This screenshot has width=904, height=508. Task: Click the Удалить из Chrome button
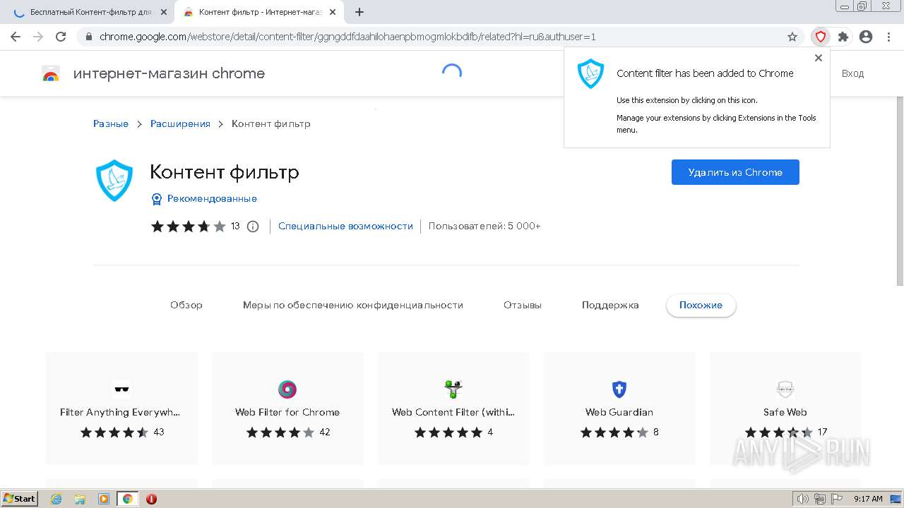pos(735,172)
